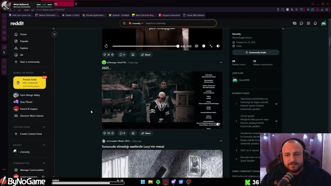Screen dimensions: 331x186
Task: Open 'Hell Let Loose Cal...' bookmark
Action: (x=20, y=15)
